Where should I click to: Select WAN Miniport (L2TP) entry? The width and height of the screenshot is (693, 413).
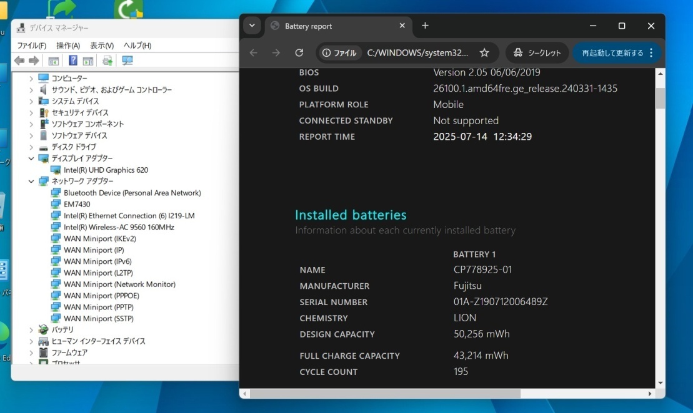click(x=98, y=273)
